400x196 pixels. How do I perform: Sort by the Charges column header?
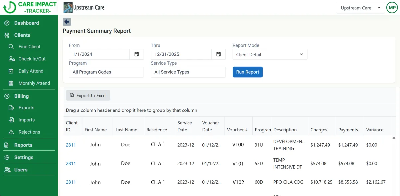coord(319,130)
